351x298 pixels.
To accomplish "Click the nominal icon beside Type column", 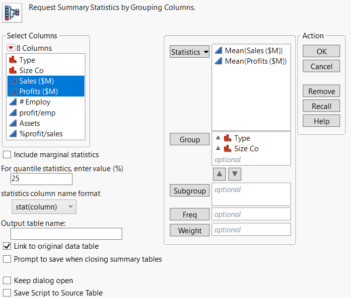I will tap(13, 60).
